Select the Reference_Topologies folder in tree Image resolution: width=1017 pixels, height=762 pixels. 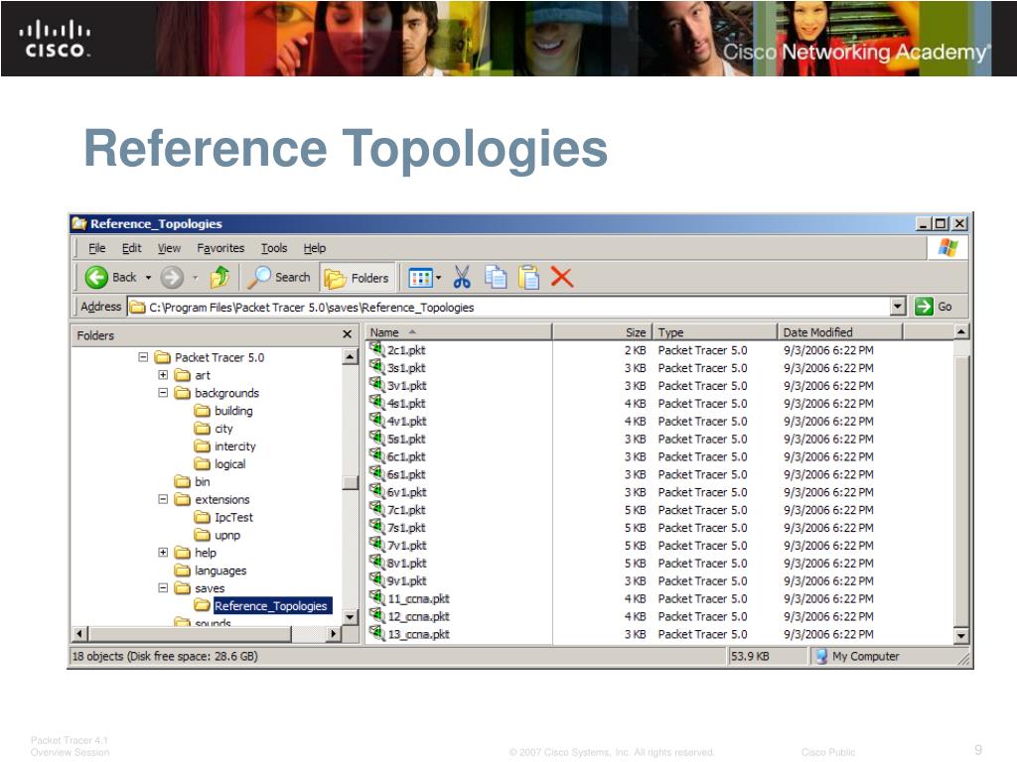click(x=263, y=606)
